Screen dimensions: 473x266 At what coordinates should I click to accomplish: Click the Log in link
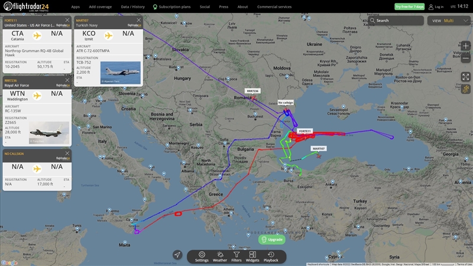tap(436, 7)
